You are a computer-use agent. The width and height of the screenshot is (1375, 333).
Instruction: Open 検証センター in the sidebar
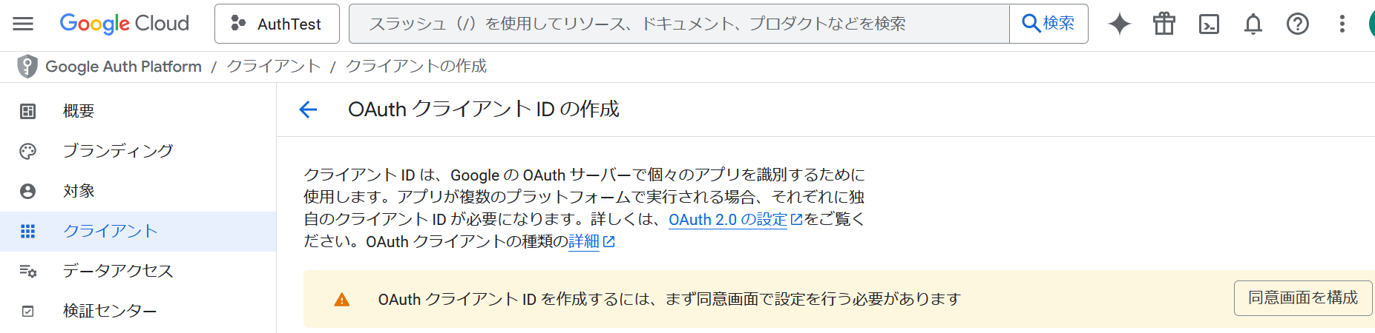point(138,311)
